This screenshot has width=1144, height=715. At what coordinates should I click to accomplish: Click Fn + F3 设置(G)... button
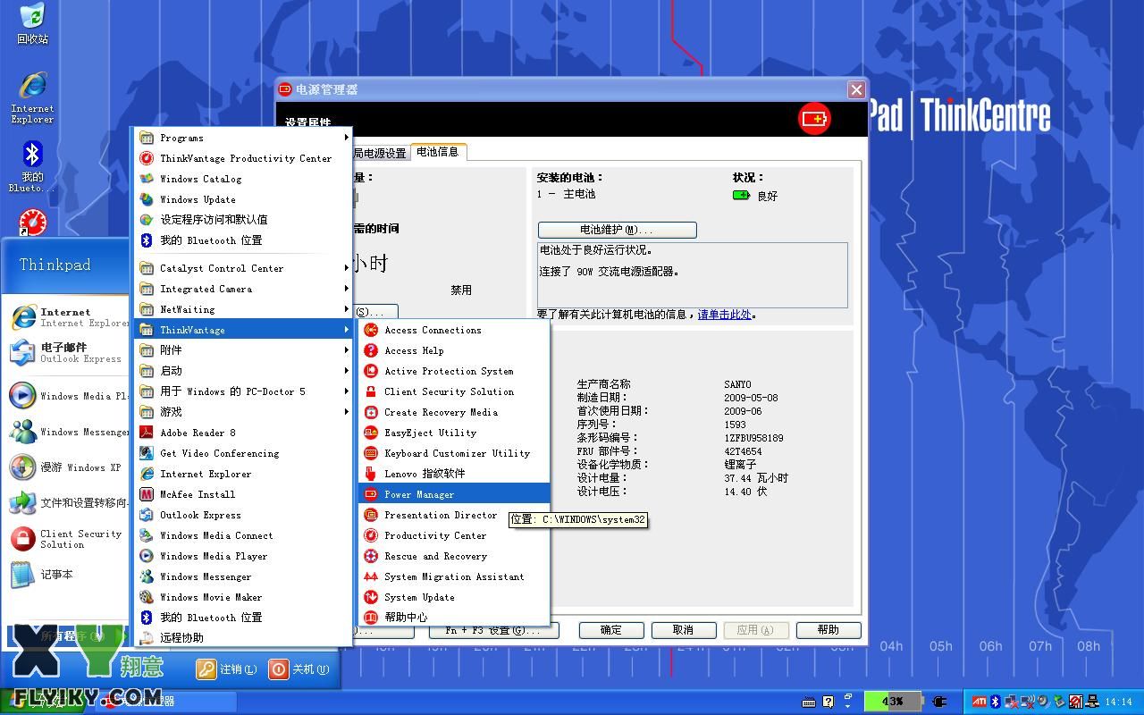(494, 630)
